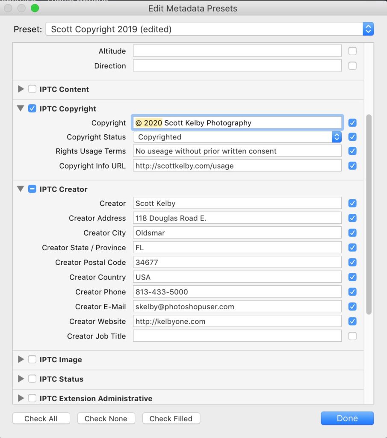Click the Copyright Status popup arrows icon
This screenshot has width=387, height=438.
point(337,137)
